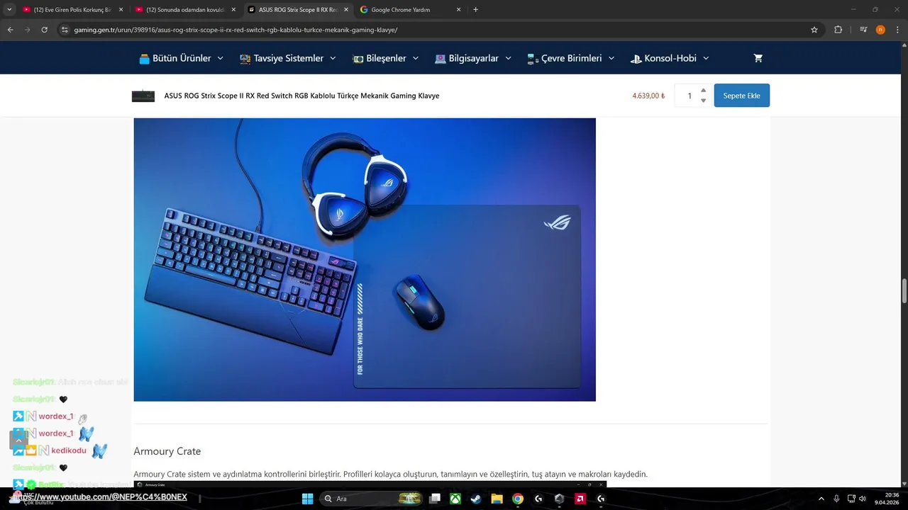
Task: Open Windows Start menu
Action: (x=307, y=499)
